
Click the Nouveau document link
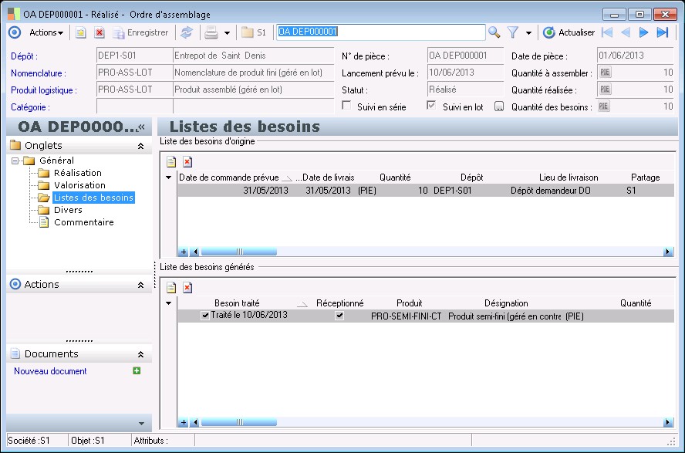point(50,371)
